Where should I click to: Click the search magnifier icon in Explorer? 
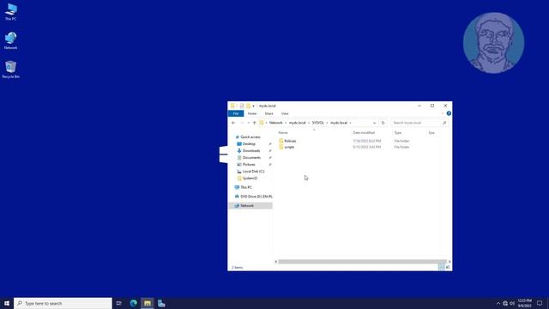(444, 123)
